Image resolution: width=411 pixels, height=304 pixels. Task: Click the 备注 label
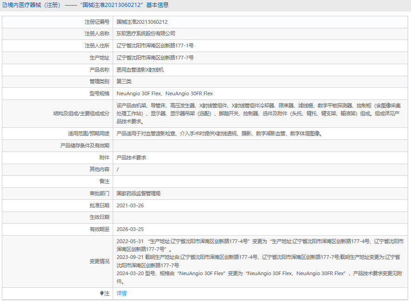(104, 181)
